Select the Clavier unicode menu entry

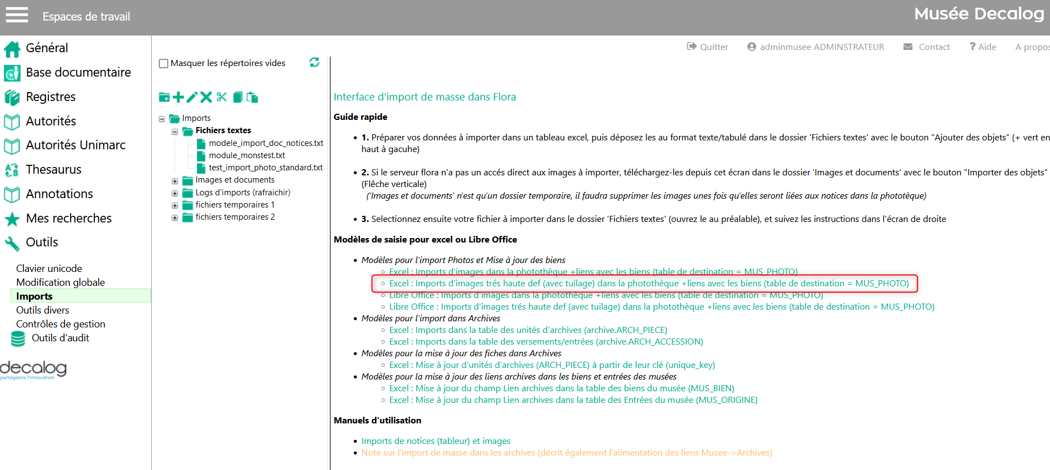tap(49, 269)
